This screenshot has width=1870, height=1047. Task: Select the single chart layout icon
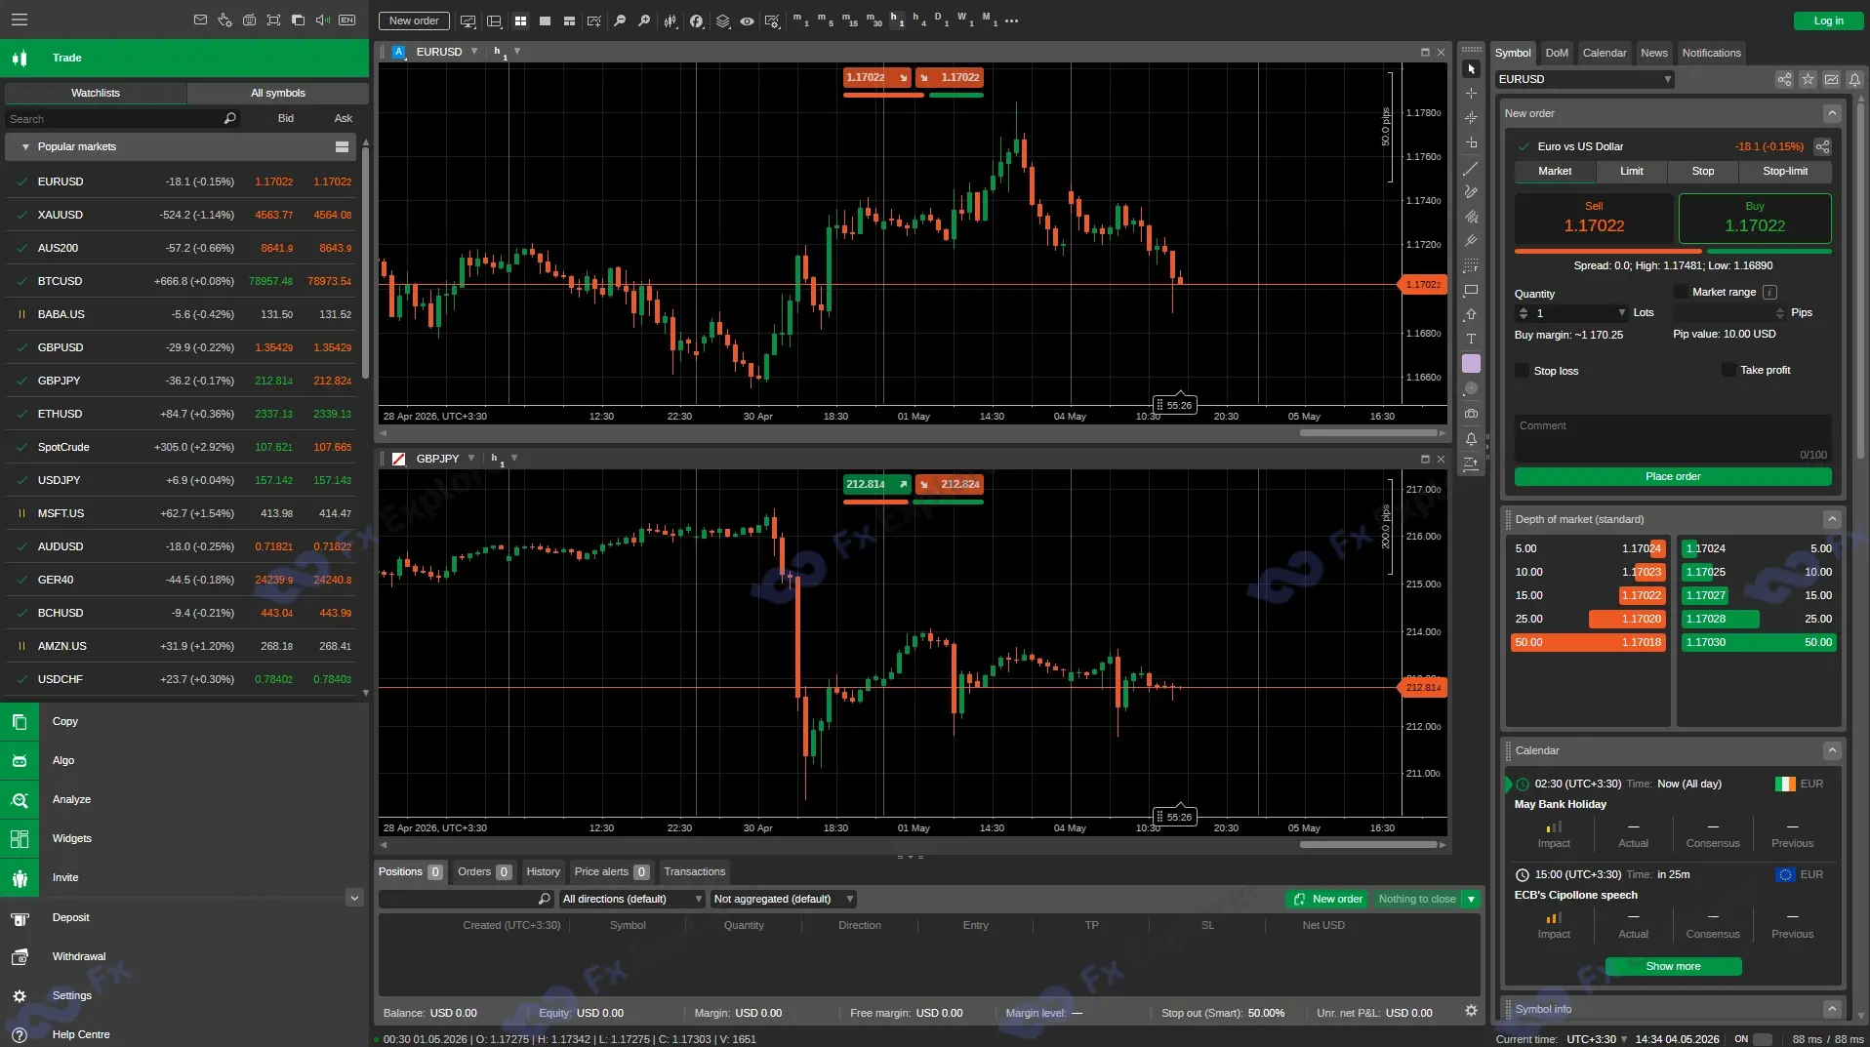[x=545, y=20]
